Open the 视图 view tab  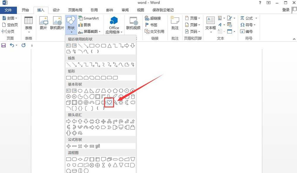pos(140,10)
